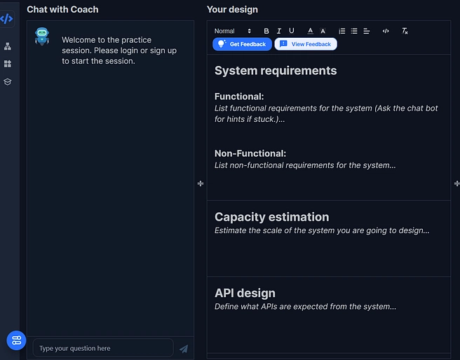Toggle bold formatting
460x360 pixels.
[266, 31]
